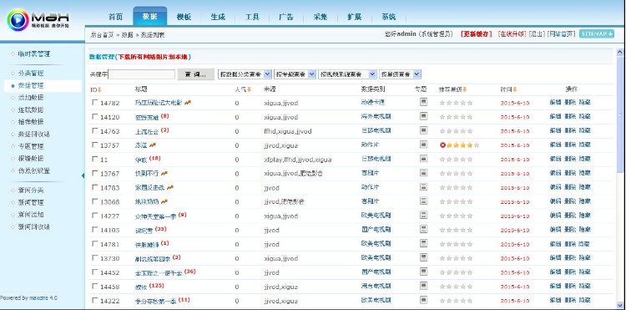
Task: Open topic icon for row 13730
Action: pos(423,257)
